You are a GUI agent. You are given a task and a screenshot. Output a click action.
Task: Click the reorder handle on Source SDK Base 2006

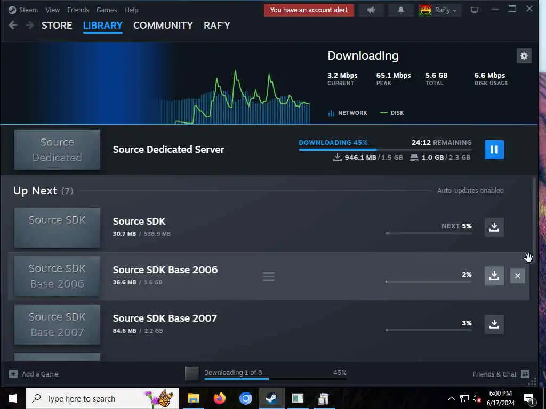pos(269,276)
